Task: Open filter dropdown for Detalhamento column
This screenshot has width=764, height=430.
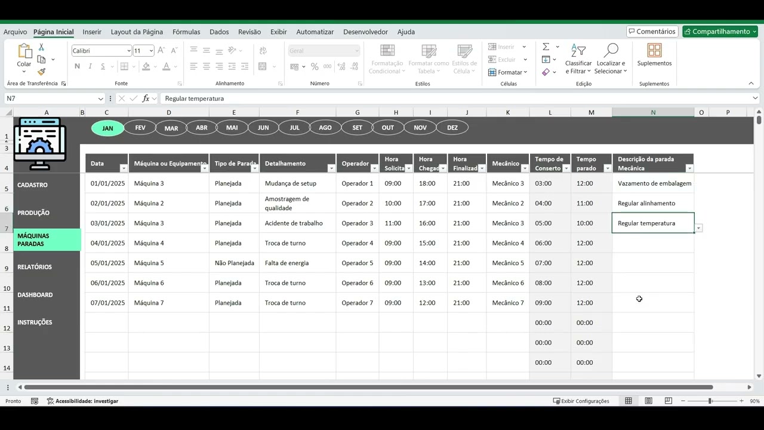Action: 331,168
